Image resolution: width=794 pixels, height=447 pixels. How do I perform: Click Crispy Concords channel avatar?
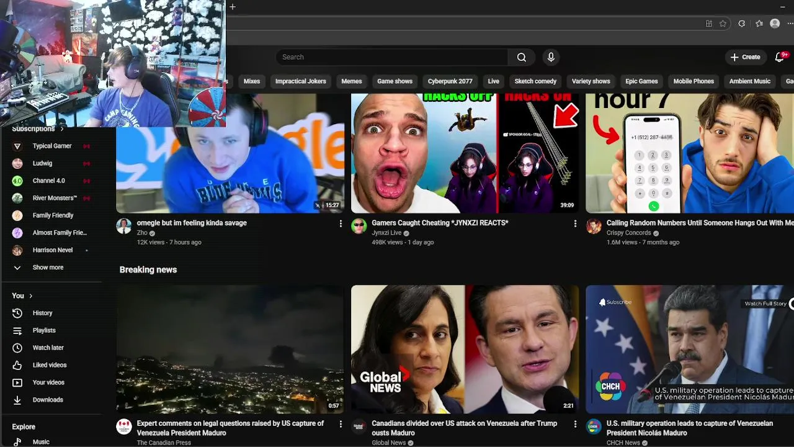(x=594, y=226)
